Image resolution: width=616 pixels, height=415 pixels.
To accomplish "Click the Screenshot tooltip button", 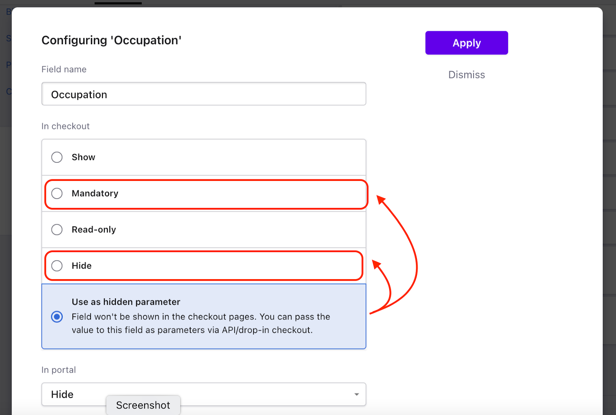I will 143,405.
